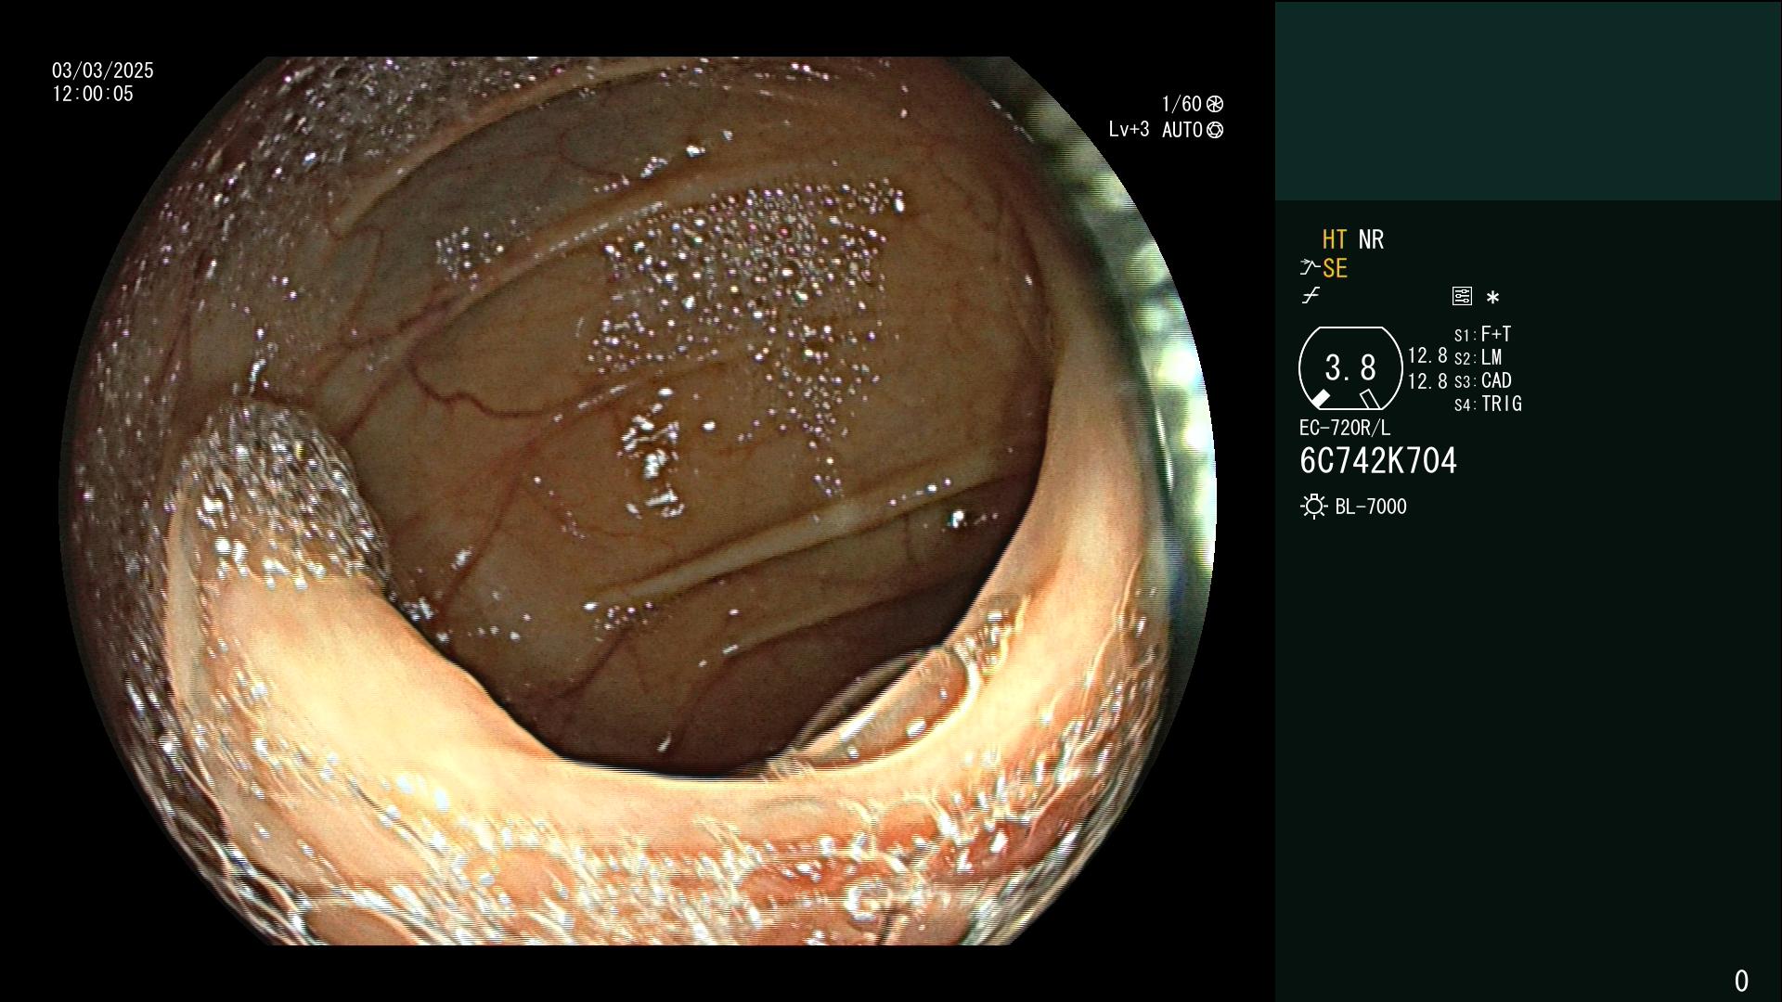Click the tone curve icon below SE
Screen dimensions: 1782x1002
click(1311, 296)
